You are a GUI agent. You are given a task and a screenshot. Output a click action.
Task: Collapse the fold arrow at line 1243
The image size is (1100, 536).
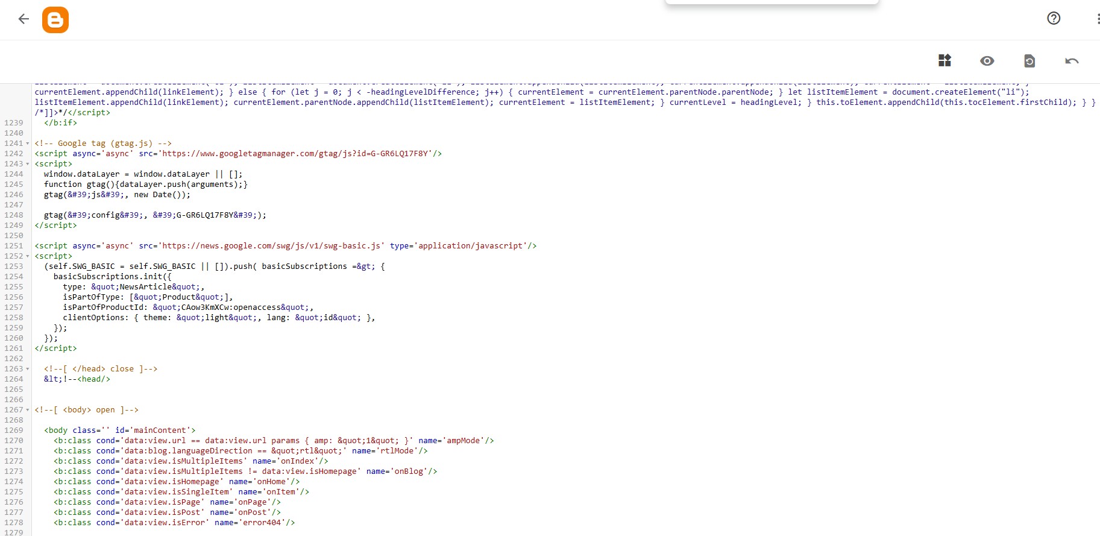coord(28,164)
